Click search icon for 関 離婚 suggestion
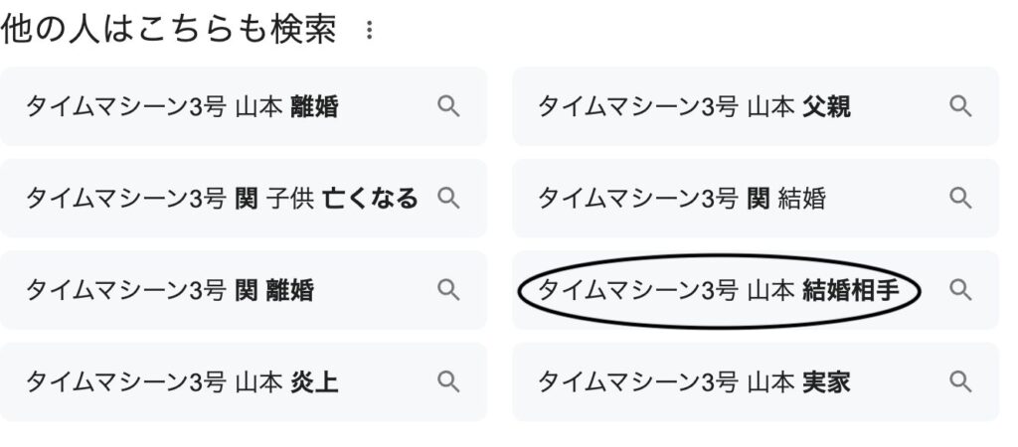 tap(448, 289)
